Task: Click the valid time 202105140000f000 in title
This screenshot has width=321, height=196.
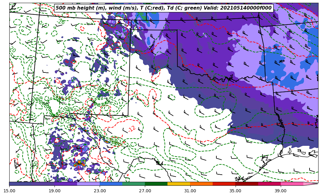Action: click(248, 8)
